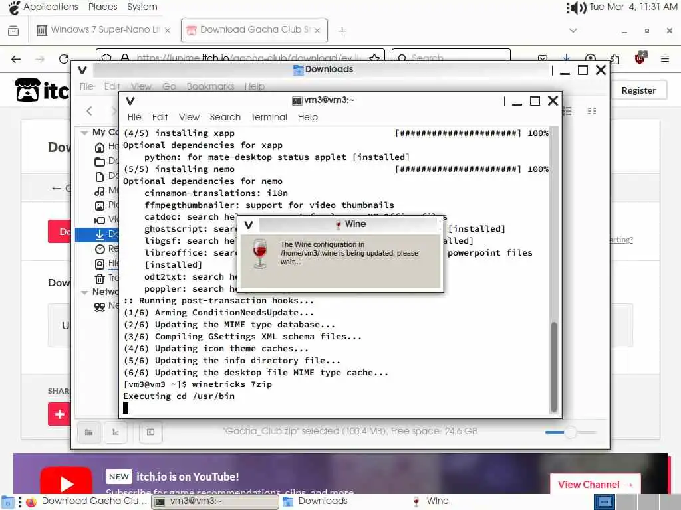Open Firefox View icon at tab bar
This screenshot has height=510, width=681.
click(x=13, y=31)
